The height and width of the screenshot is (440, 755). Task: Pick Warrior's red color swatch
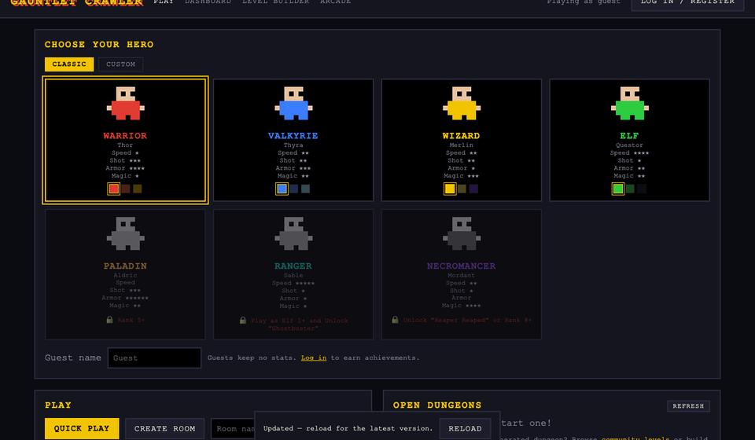(113, 189)
